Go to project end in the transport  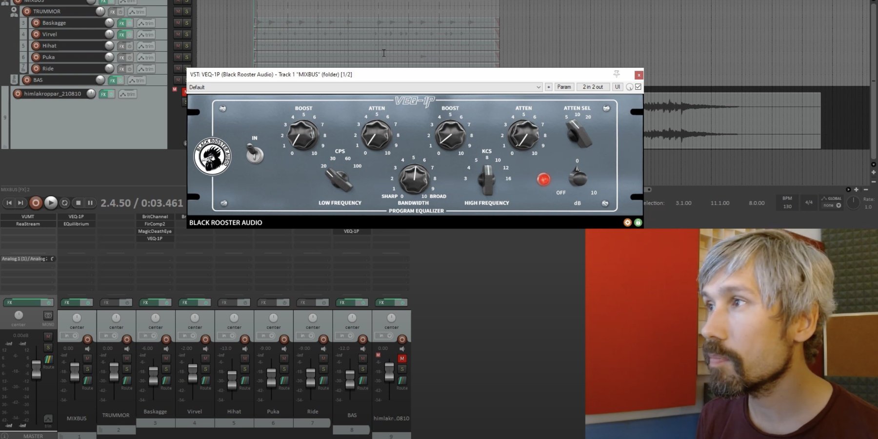(20, 203)
